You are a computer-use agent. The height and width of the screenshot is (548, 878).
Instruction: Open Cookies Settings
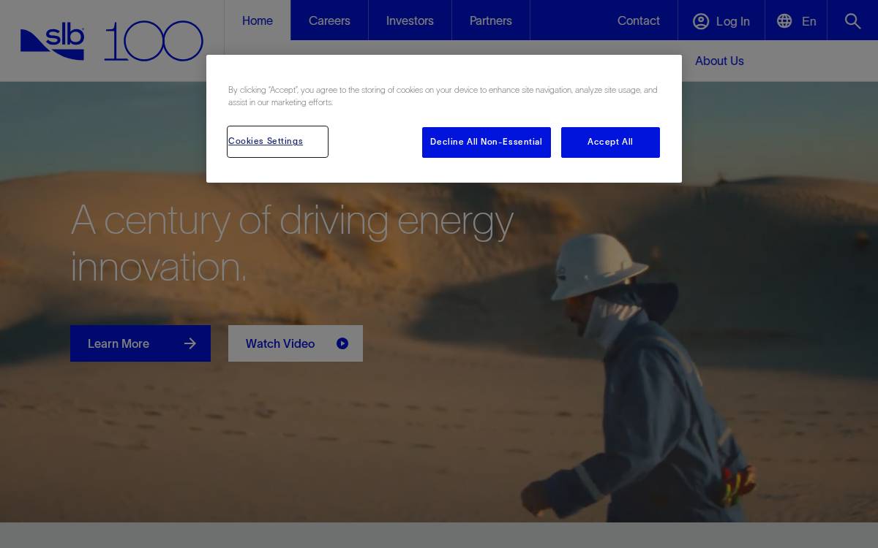point(277,142)
